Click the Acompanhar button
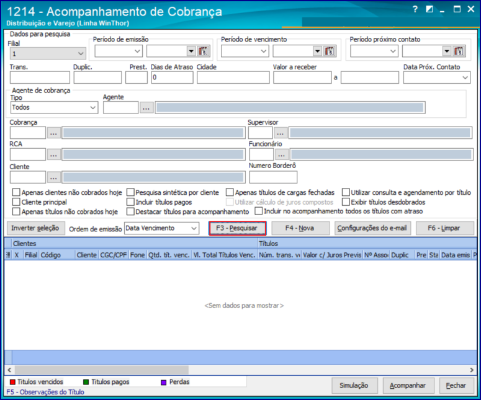 pos(408,386)
